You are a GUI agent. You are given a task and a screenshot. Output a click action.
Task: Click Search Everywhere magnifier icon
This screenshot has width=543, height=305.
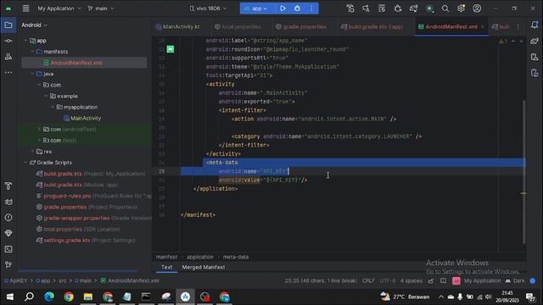coord(445,8)
